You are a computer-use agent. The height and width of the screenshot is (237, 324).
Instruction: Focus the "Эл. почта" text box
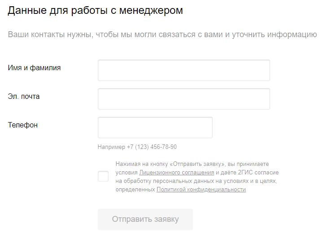[x=184, y=99]
